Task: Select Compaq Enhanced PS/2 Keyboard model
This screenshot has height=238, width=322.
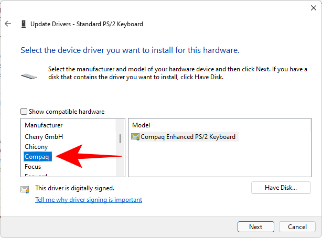Action: (188, 137)
